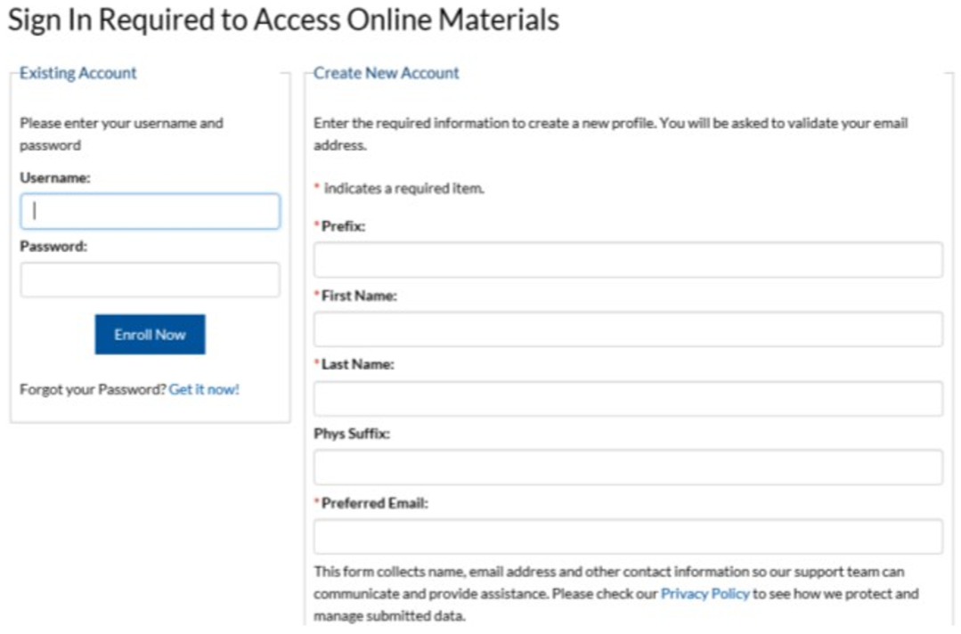961x634 pixels.
Task: Click the 'Prefix:' field label
Action: click(x=343, y=227)
